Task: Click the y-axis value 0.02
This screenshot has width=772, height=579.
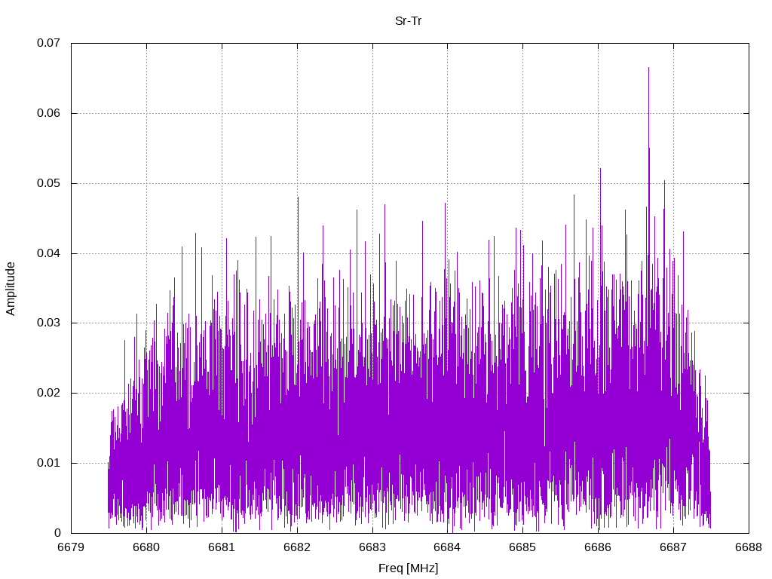Action: tap(49, 393)
